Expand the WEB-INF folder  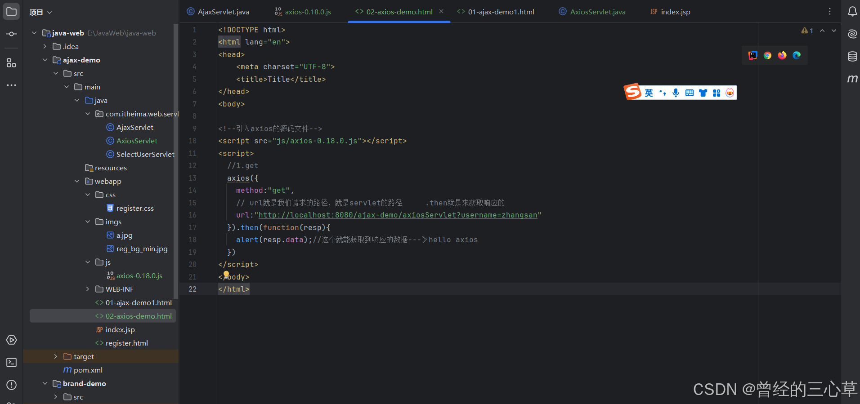tap(88, 289)
